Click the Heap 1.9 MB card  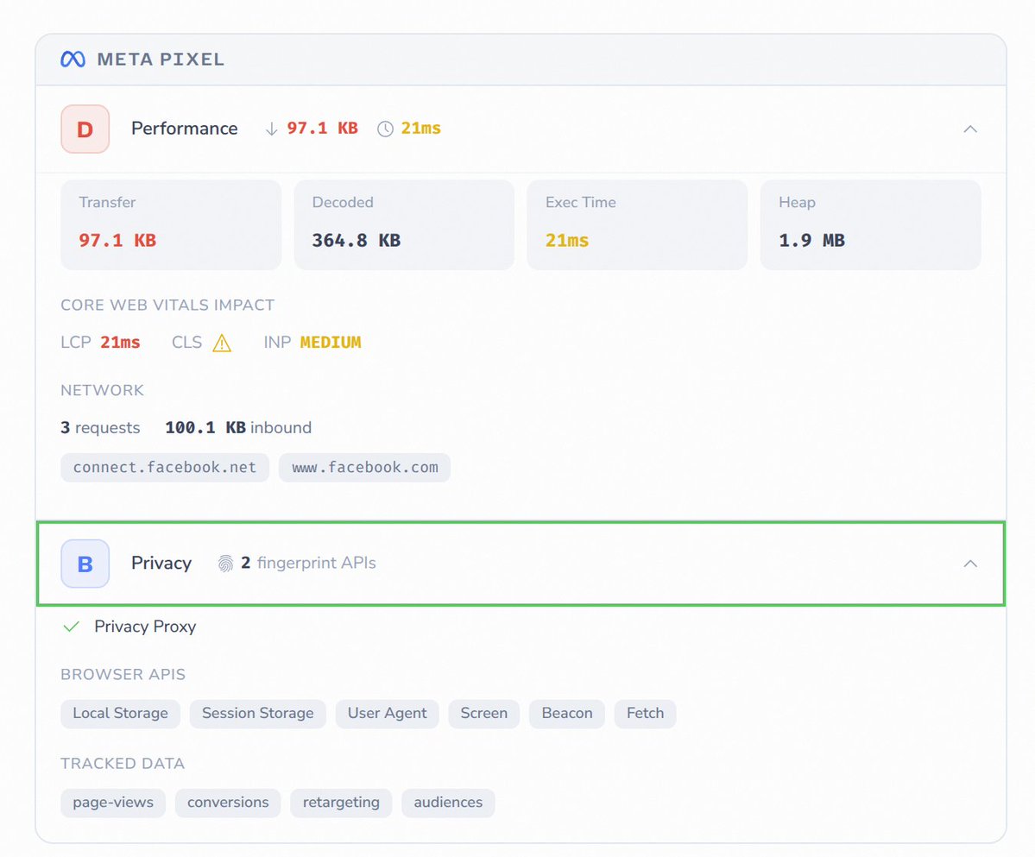point(871,225)
